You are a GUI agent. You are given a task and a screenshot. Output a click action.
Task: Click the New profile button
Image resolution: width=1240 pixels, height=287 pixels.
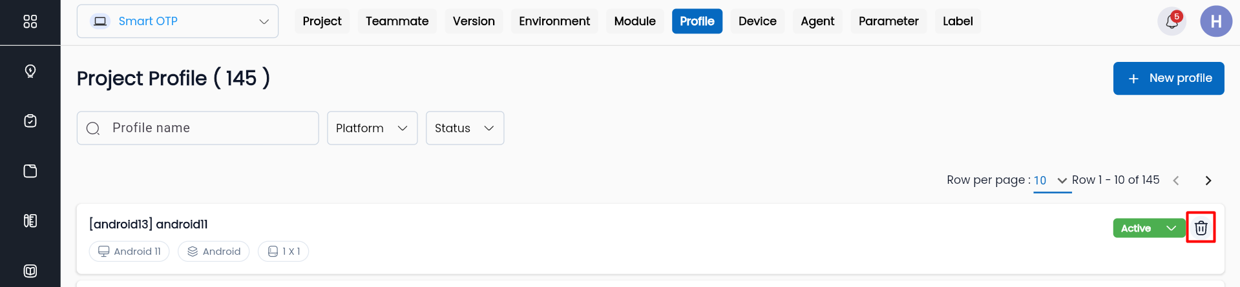point(1168,78)
